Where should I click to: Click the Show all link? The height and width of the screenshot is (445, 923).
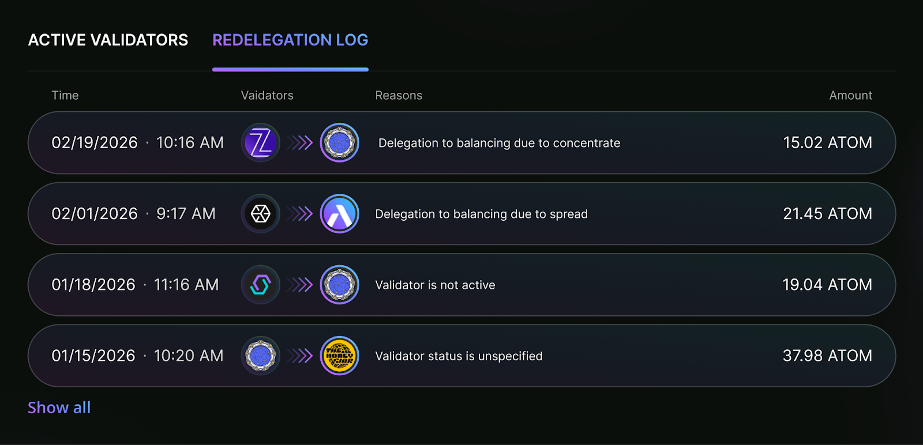pos(59,408)
